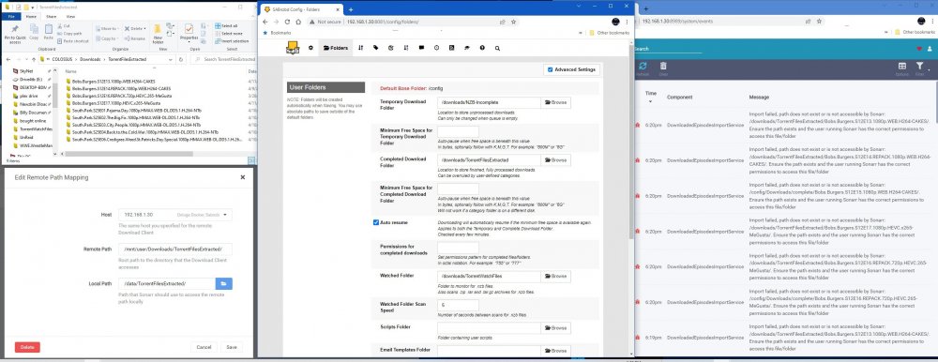Open SABnzbd Servers config icon
The image size is (938, 362).
click(361, 48)
